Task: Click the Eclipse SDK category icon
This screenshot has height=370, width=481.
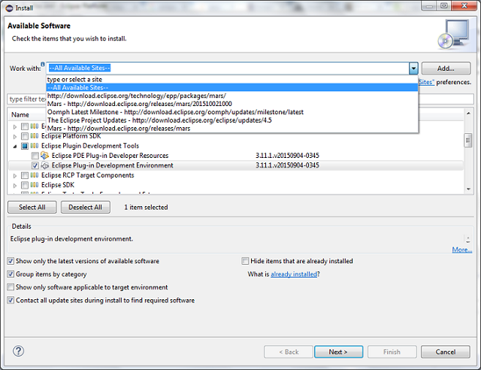Action: [35, 185]
